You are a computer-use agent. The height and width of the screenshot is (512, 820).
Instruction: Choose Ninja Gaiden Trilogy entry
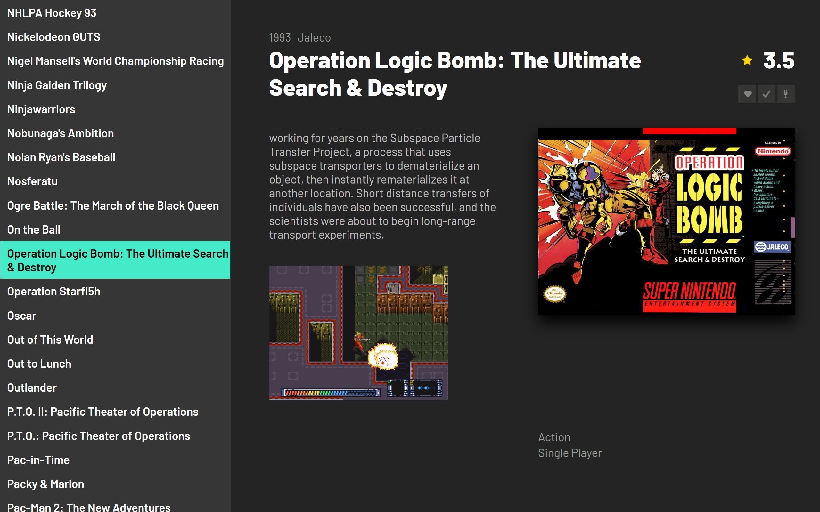click(115, 85)
